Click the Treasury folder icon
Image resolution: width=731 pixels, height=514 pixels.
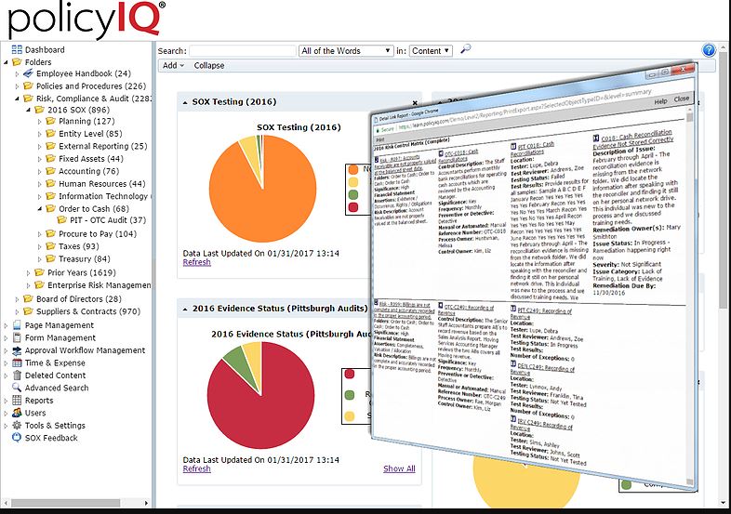[51, 258]
